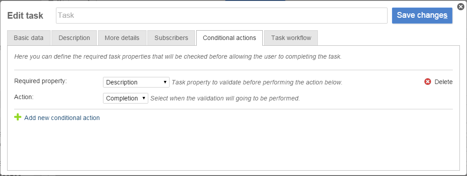This screenshot has width=467, height=176.
Task: Click the Delete text link
Action: point(443,82)
